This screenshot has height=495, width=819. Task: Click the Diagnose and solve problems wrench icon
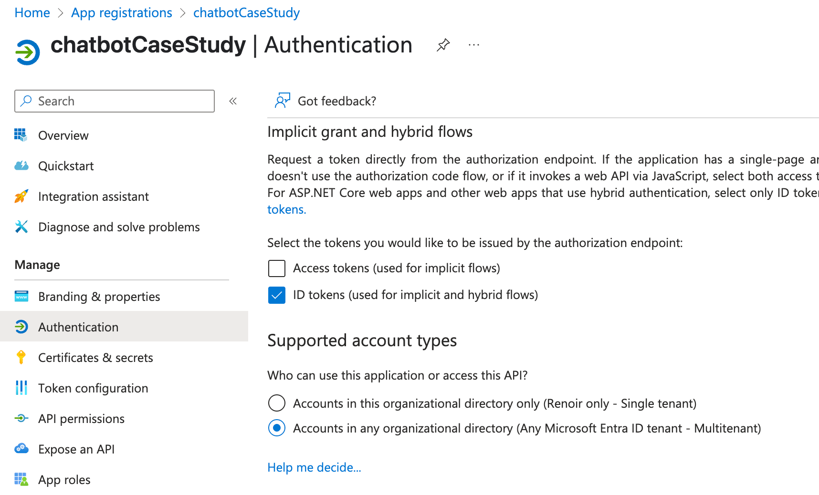click(x=21, y=227)
